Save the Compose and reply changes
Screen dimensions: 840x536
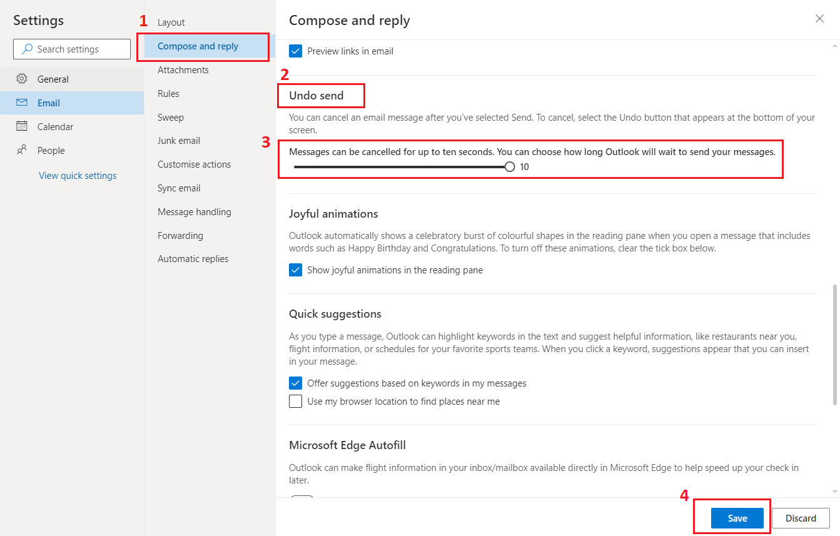pyautogui.click(x=737, y=518)
